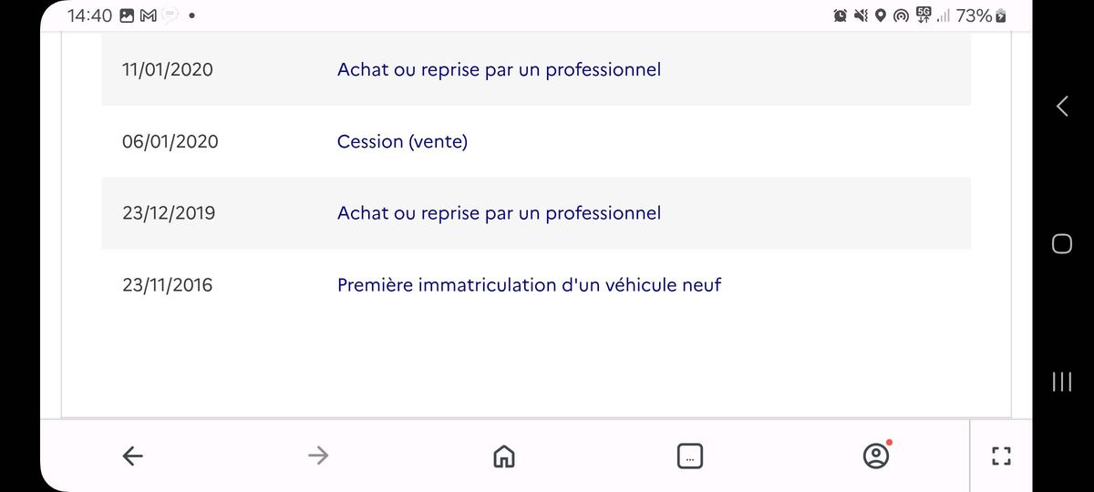This screenshot has width=1094, height=492.
Task: Select the 11/01/2020 Achat ou reprise row
Action: [x=536, y=69]
